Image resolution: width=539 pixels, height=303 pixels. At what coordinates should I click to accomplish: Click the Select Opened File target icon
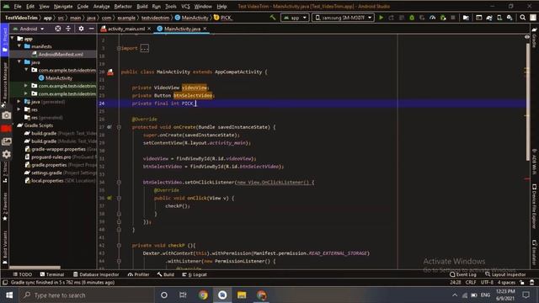[x=58, y=29]
